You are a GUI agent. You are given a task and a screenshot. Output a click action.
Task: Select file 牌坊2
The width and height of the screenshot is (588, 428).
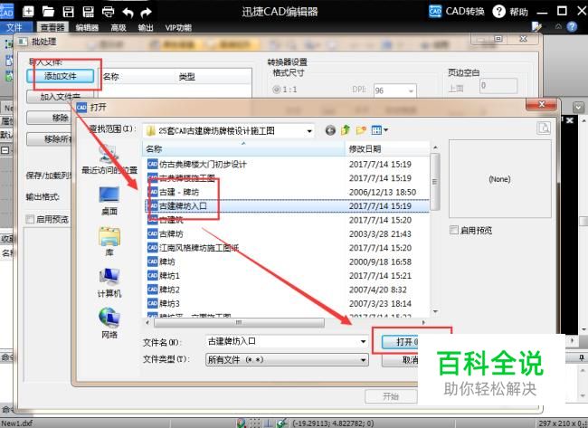tap(164, 290)
